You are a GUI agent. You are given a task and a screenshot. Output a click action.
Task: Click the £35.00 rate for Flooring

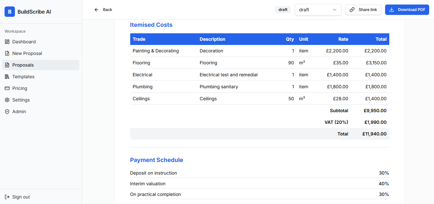pos(341,63)
